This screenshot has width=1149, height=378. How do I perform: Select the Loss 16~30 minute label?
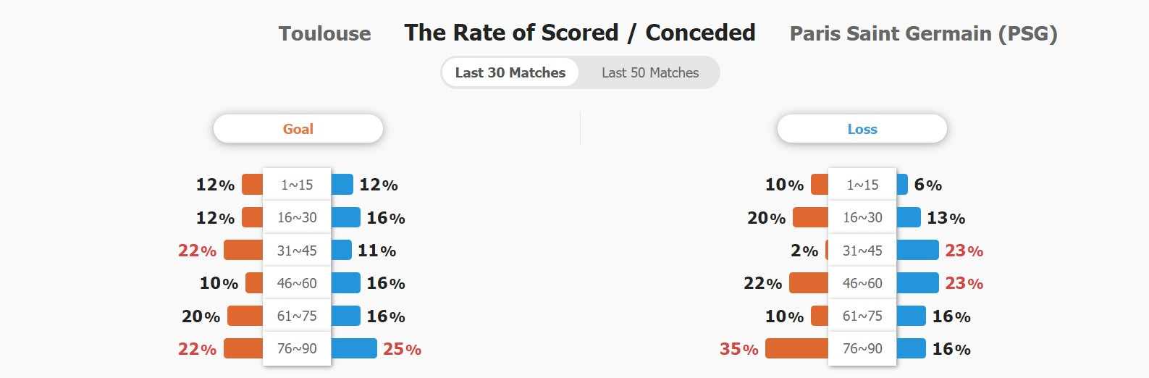tap(862, 217)
